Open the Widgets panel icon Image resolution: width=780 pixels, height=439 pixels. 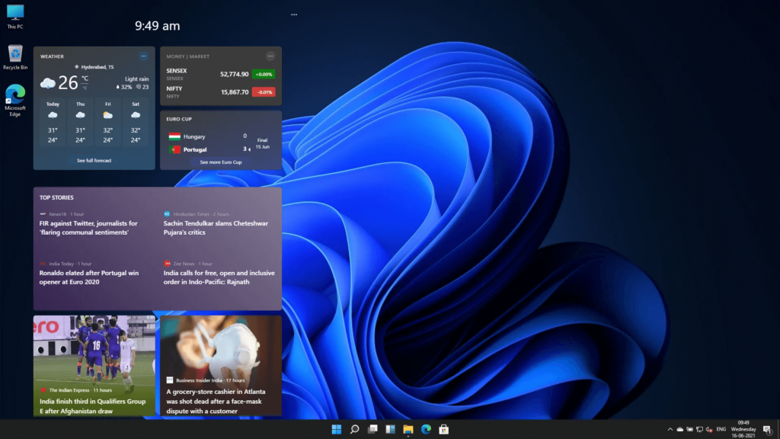389,430
